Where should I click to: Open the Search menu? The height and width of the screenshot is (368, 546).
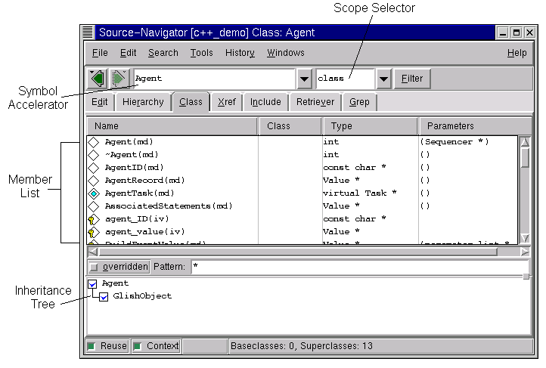[x=163, y=53]
